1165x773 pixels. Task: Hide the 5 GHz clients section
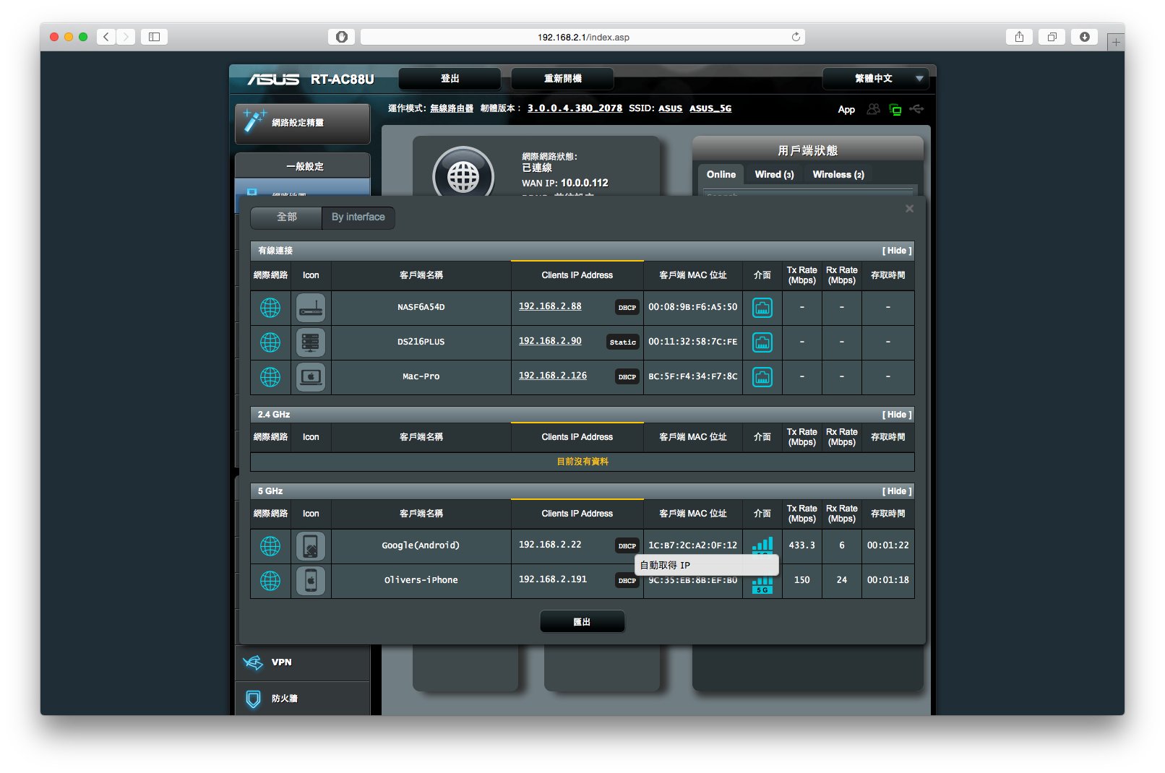(897, 491)
